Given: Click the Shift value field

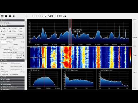Looking at the screenshot, I should (15, 34).
